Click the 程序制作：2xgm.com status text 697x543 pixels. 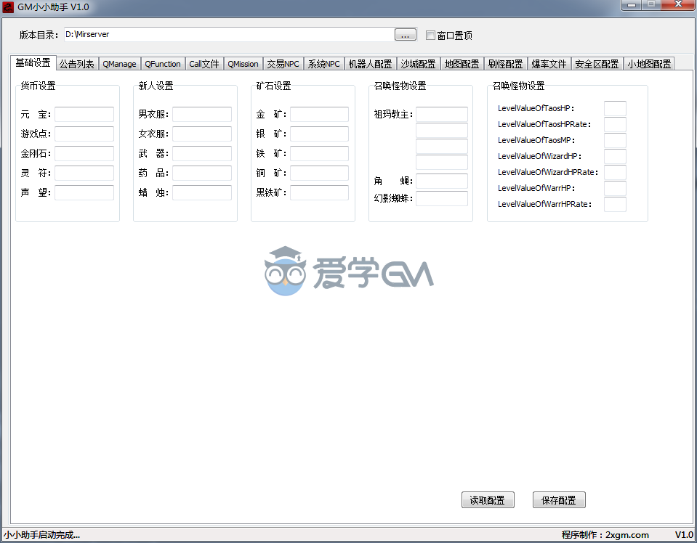605,535
